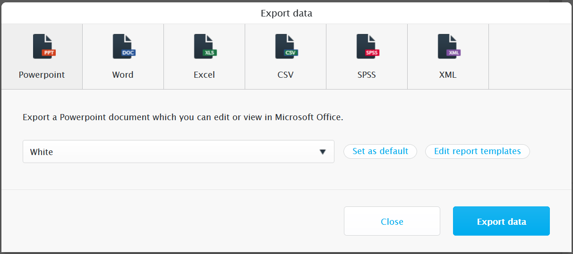Pick the green XLS file icon
This screenshot has width=573, height=254.
coord(205,46)
